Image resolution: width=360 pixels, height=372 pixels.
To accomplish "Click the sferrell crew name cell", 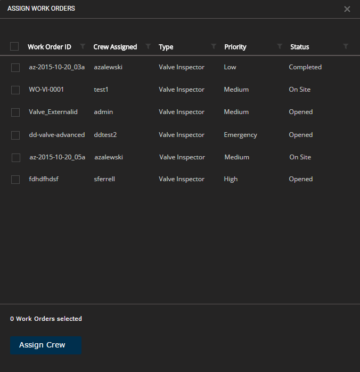I will (104, 179).
